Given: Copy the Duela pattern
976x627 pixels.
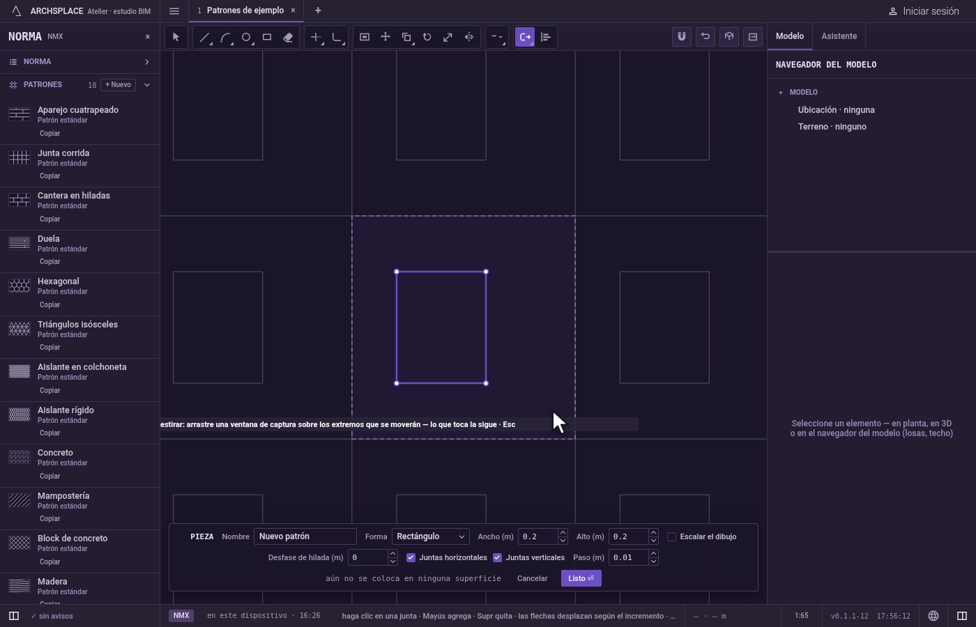Looking at the screenshot, I should (x=49, y=262).
